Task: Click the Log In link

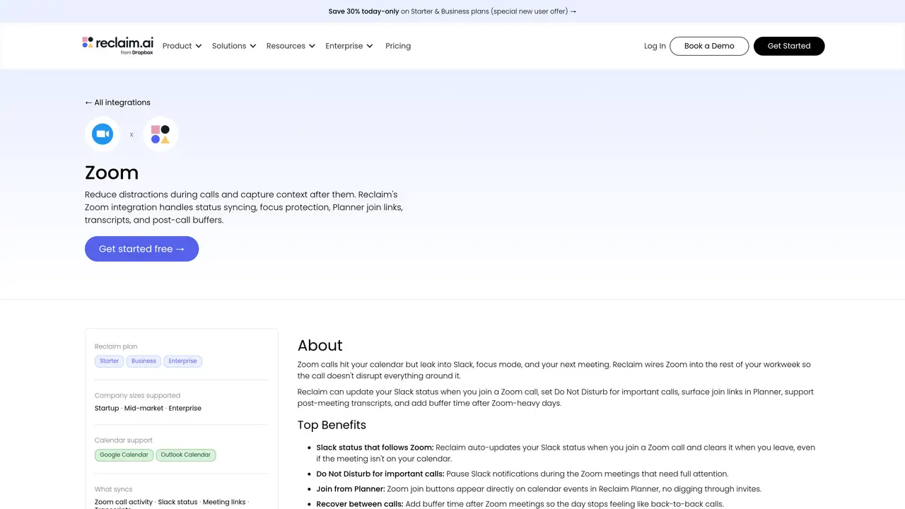Action: pyautogui.click(x=655, y=46)
